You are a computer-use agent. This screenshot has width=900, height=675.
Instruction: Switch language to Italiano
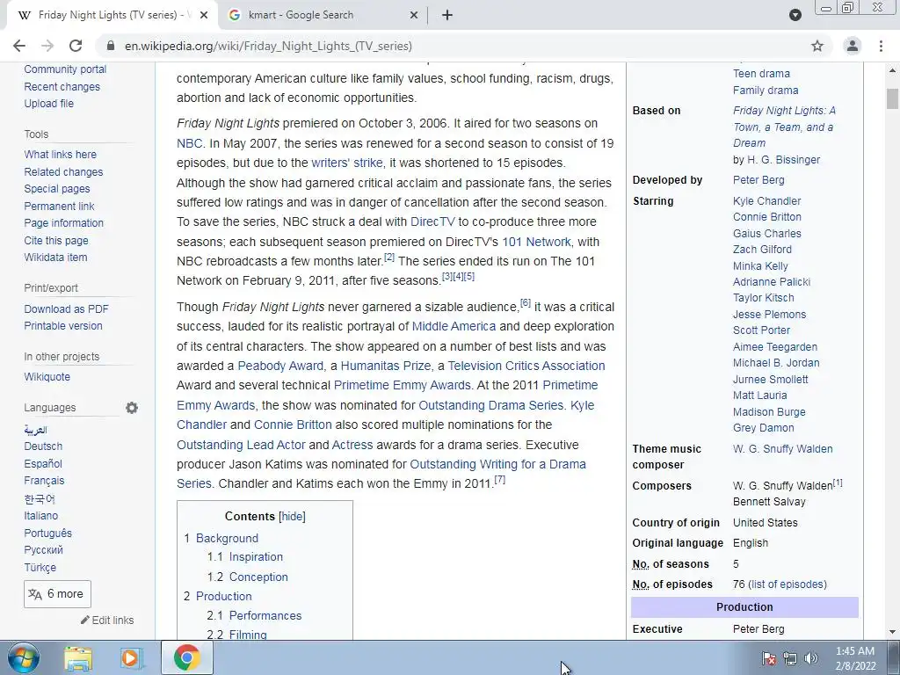40,515
